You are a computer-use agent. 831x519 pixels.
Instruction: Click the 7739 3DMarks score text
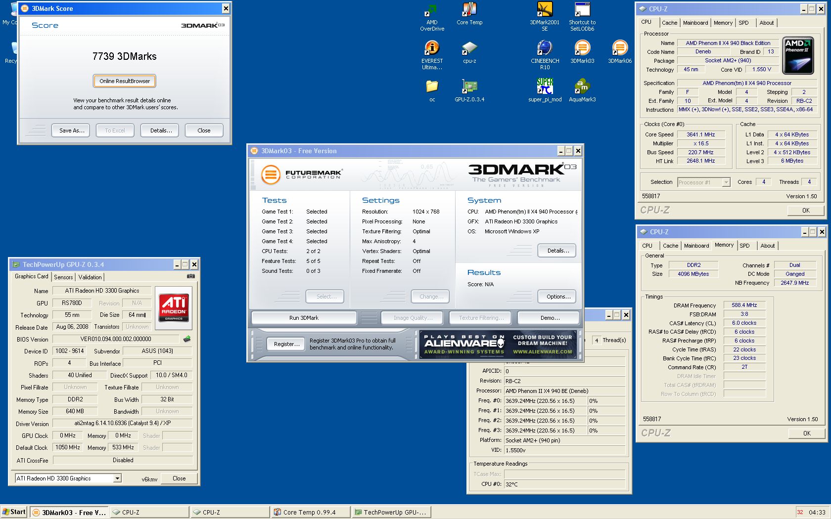tap(125, 56)
